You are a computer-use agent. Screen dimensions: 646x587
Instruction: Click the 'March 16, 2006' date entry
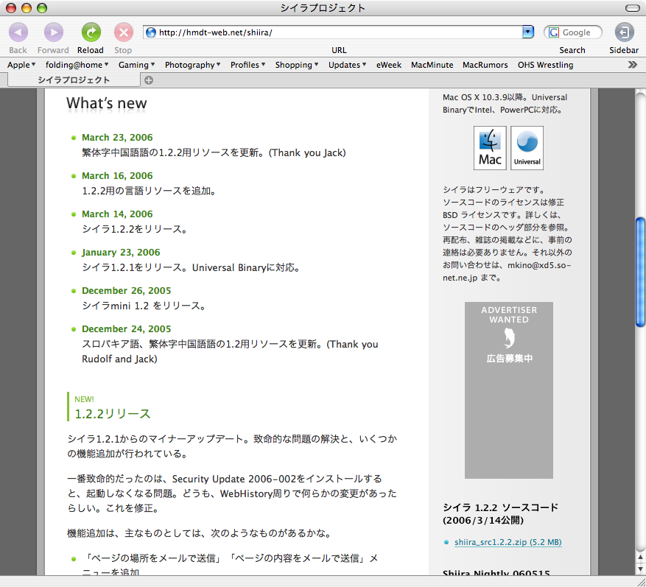[117, 175]
